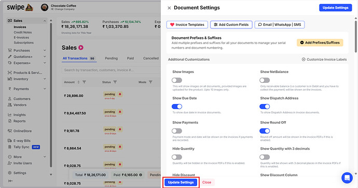
Task: Click the sidebar collapse arrow icon
Action: pos(10,181)
